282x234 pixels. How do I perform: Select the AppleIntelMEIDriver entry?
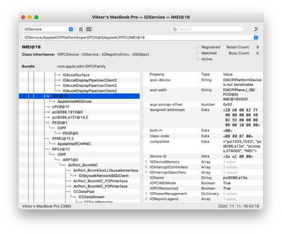point(75,102)
